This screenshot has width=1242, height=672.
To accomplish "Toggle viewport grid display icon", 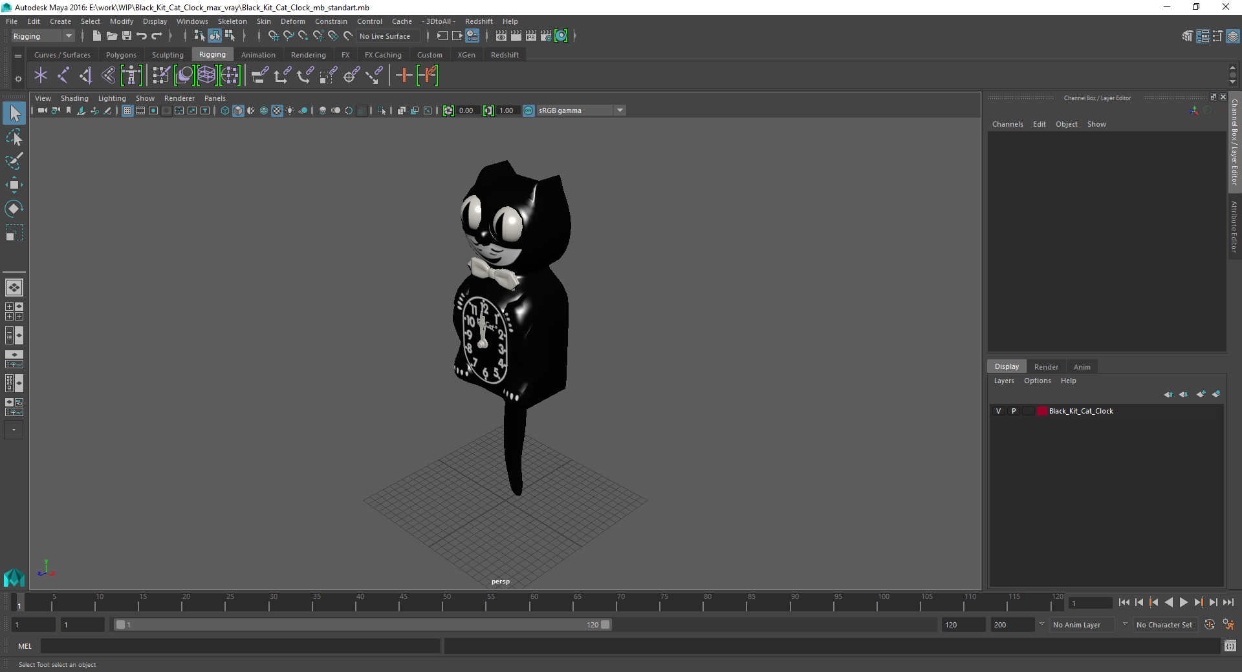I will pos(127,110).
